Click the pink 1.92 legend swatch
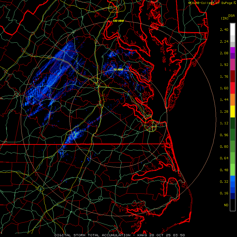The image size is (237, 237). pyautogui.click(x=233, y=65)
